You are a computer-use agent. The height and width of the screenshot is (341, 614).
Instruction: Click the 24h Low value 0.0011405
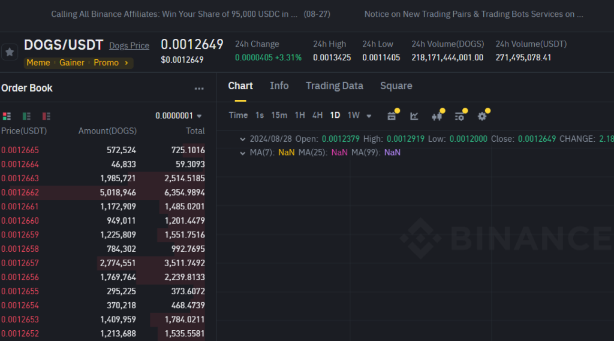click(x=381, y=57)
